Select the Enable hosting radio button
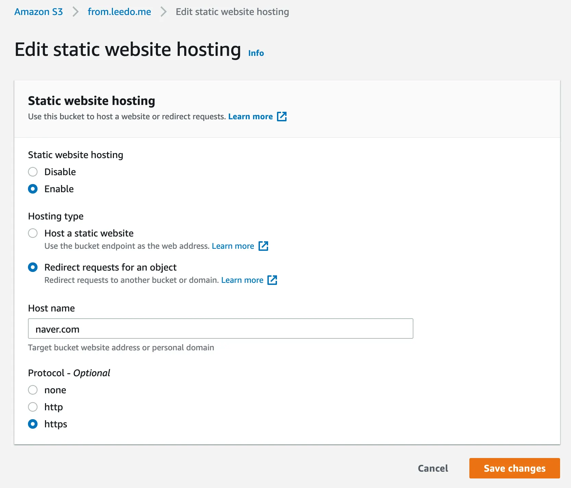 [x=33, y=189]
